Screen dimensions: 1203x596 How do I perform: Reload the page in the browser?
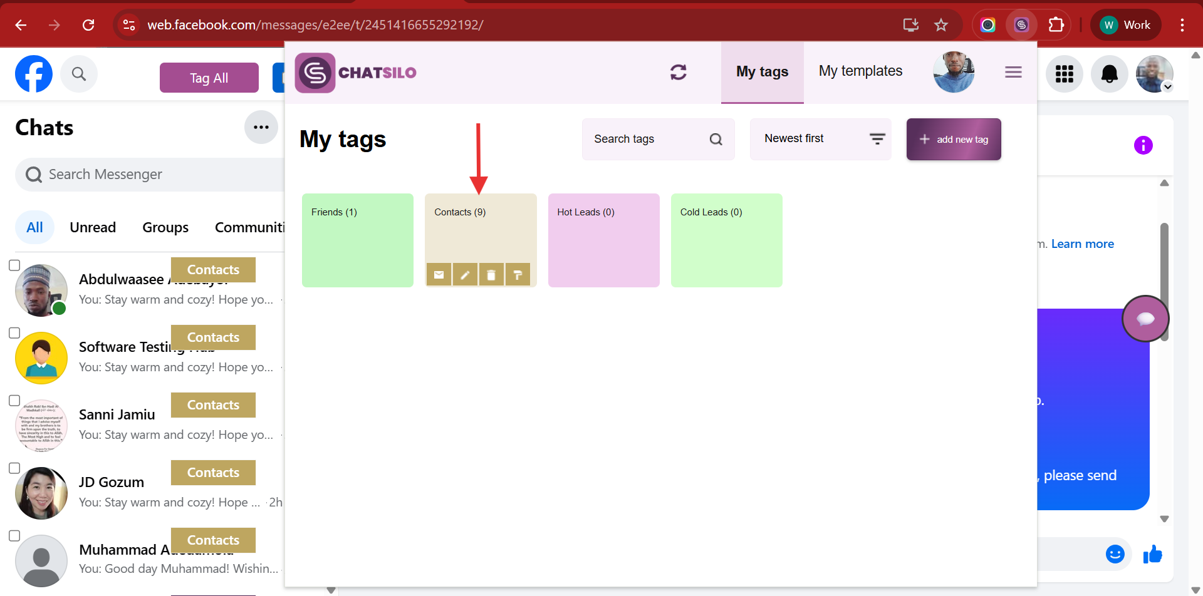pos(88,25)
